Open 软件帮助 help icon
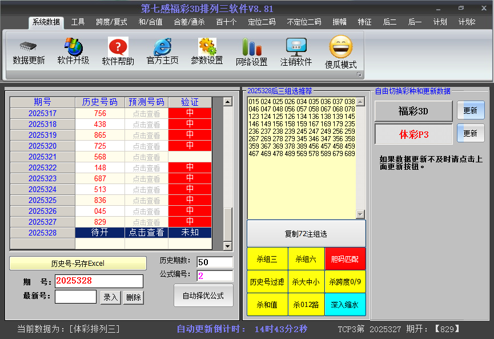The width and height of the screenshot is (494, 339). tap(118, 47)
